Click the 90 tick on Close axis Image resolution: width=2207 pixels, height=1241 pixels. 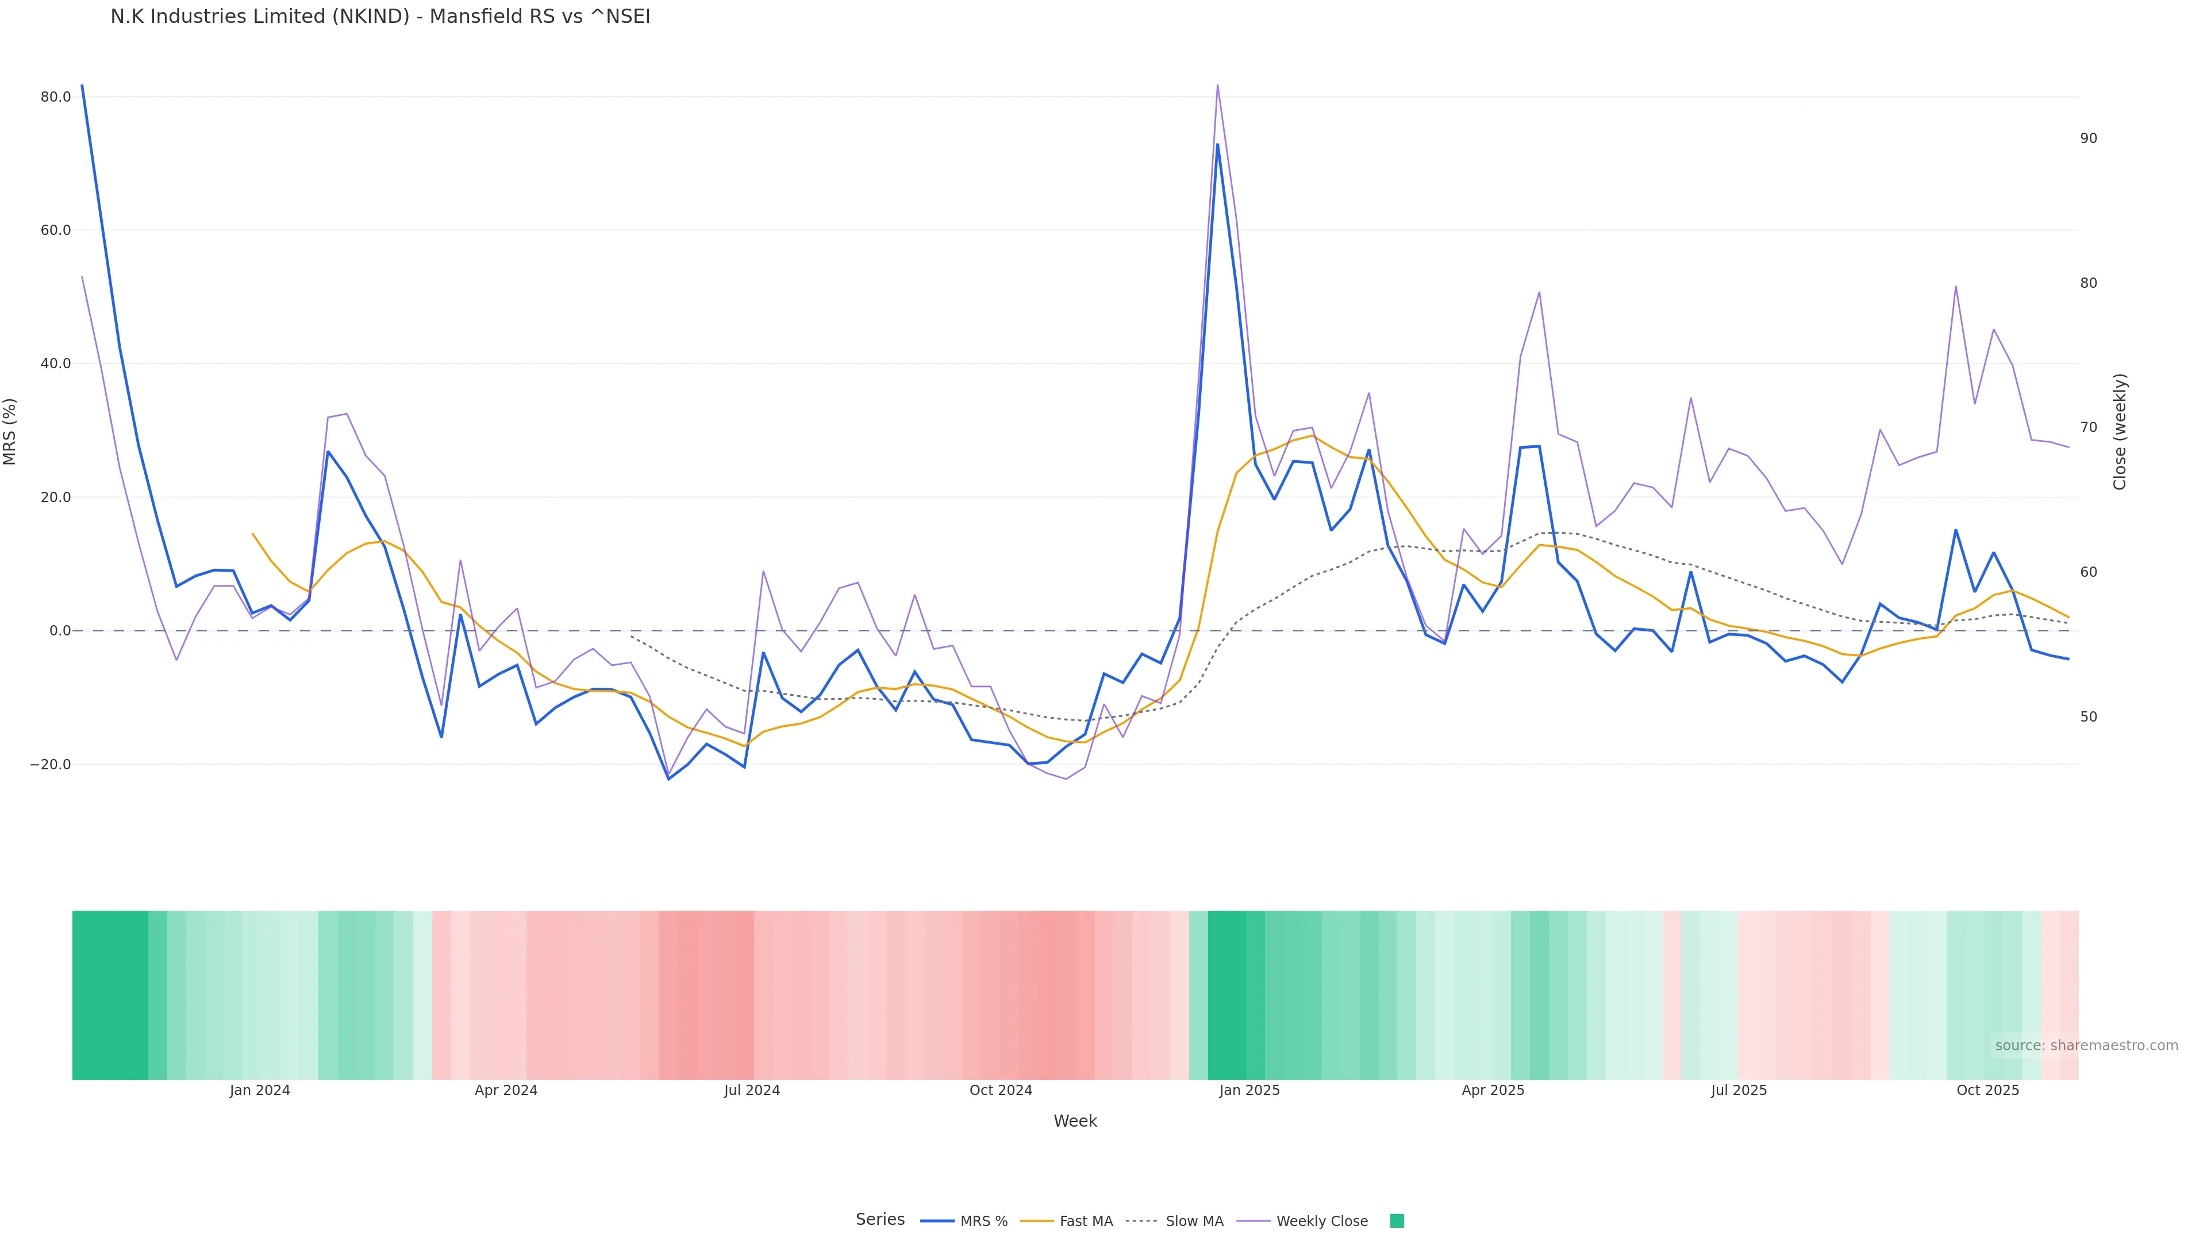(2088, 138)
